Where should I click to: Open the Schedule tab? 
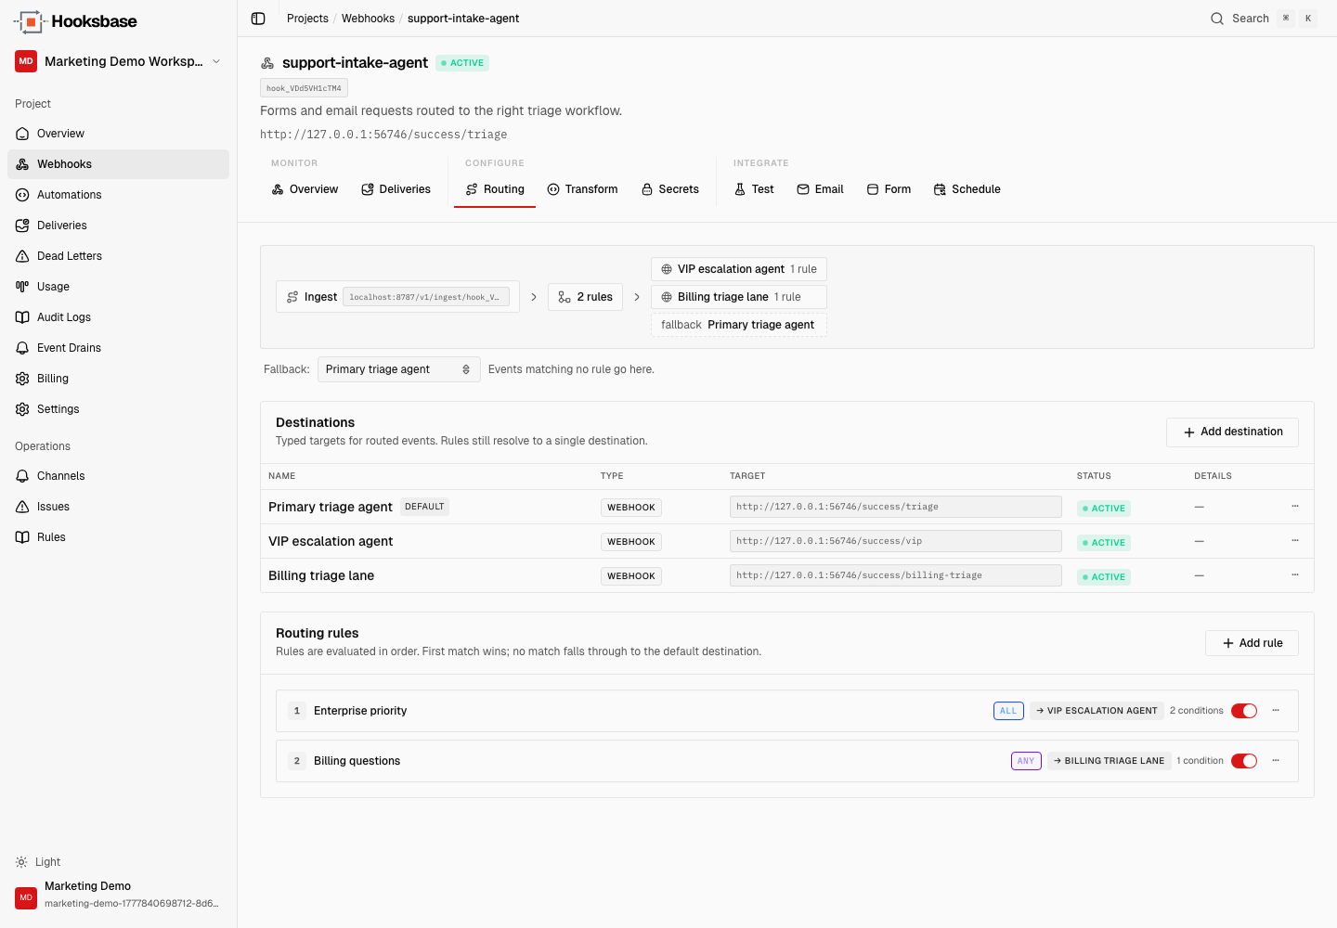click(x=967, y=189)
